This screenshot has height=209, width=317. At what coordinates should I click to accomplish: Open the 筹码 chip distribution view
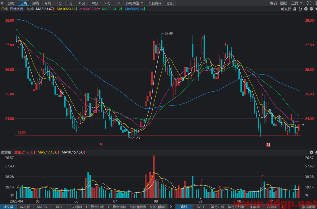[273, 3]
